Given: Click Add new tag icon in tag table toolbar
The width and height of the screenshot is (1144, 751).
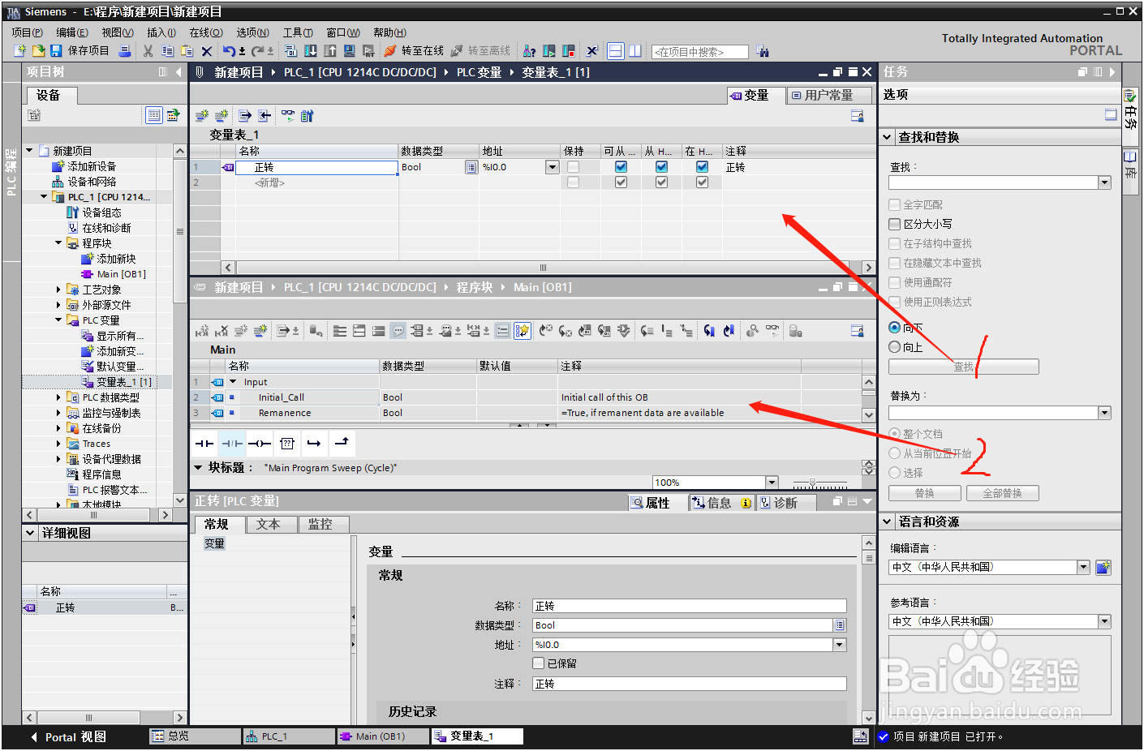Looking at the screenshot, I should pyautogui.click(x=202, y=116).
